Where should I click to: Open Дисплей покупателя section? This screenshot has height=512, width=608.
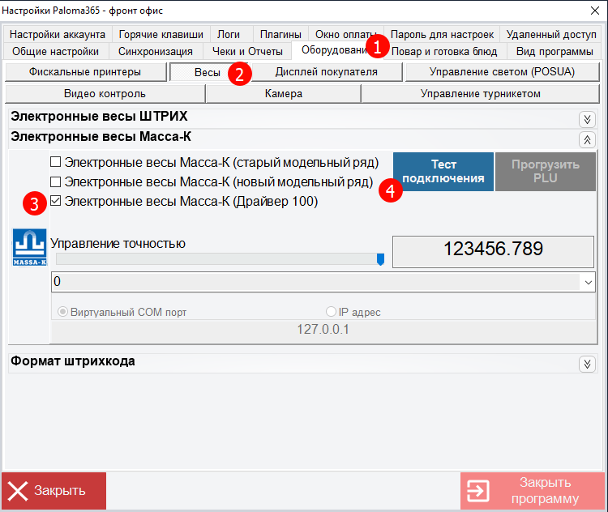click(x=327, y=72)
